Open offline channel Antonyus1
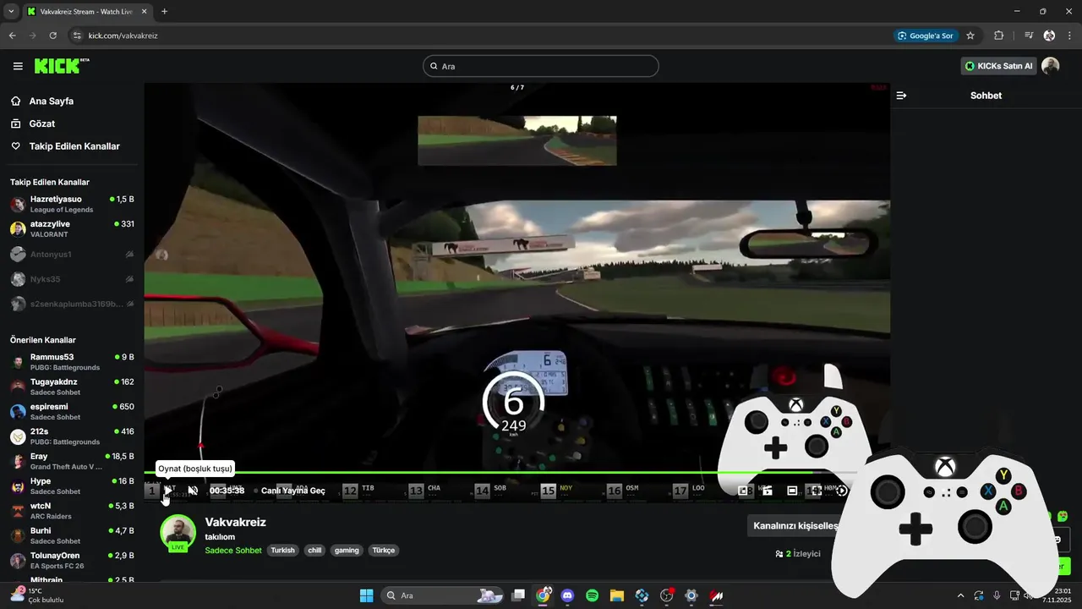 click(x=72, y=254)
